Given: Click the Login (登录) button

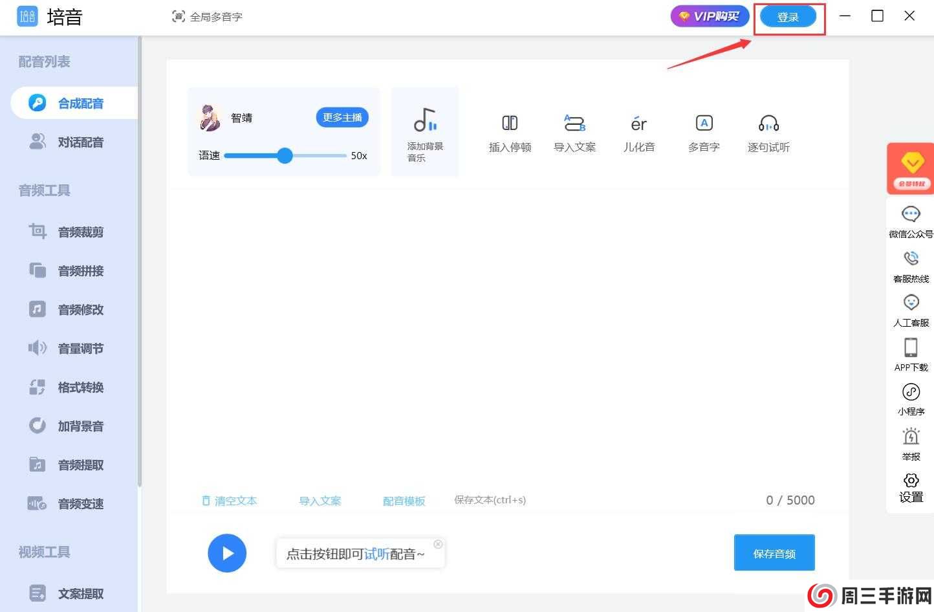Looking at the screenshot, I should point(788,17).
